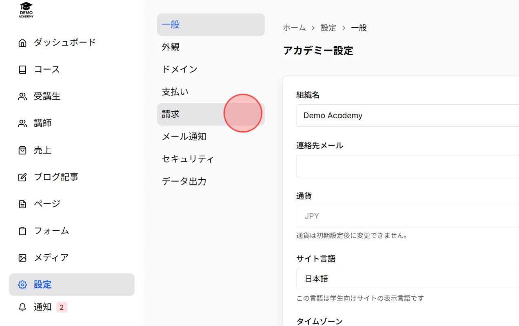519x326 pixels.
Task: Click the home icon beside ダッシュボード
Action: 22,43
